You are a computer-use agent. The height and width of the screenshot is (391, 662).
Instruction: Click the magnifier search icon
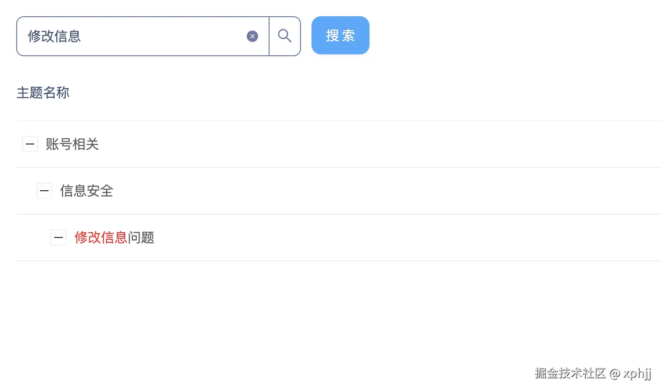point(285,36)
